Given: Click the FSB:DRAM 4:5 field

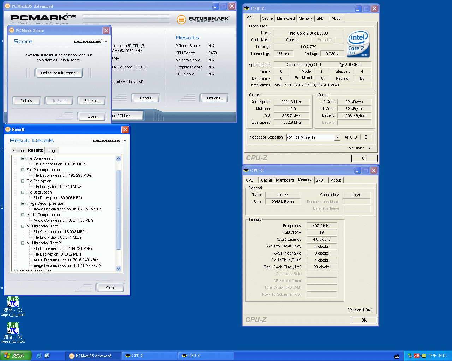Looking at the screenshot, I should (x=322, y=233).
